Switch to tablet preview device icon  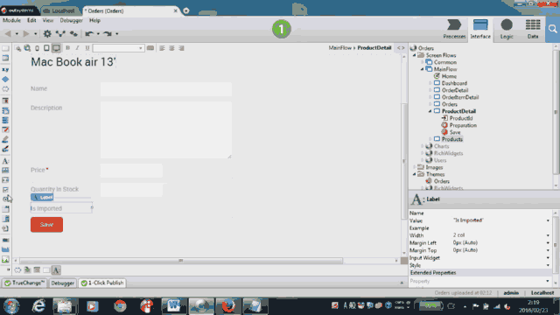[46, 48]
